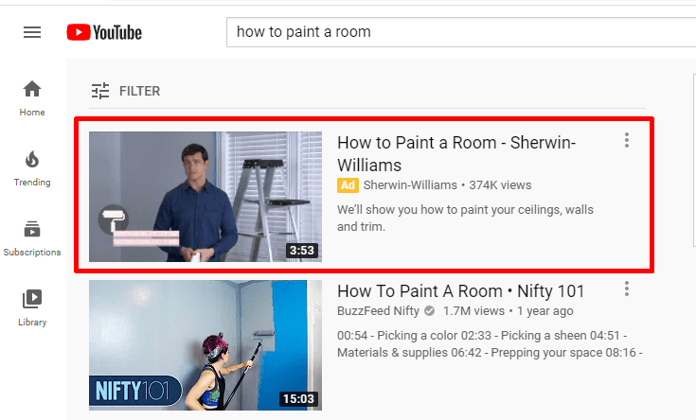Image resolution: width=696 pixels, height=420 pixels.
Task: Open more options for the Sherwin-Williams video
Action: pos(627,140)
